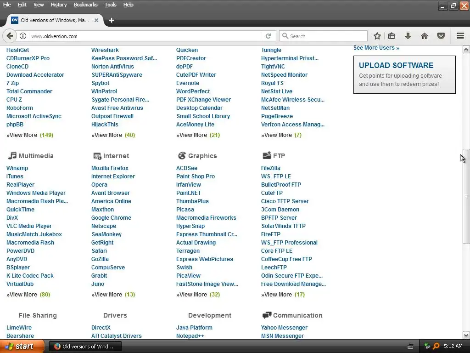Open a new tab with the plus button
Viewport: 470px width, 353px height.
click(112, 20)
